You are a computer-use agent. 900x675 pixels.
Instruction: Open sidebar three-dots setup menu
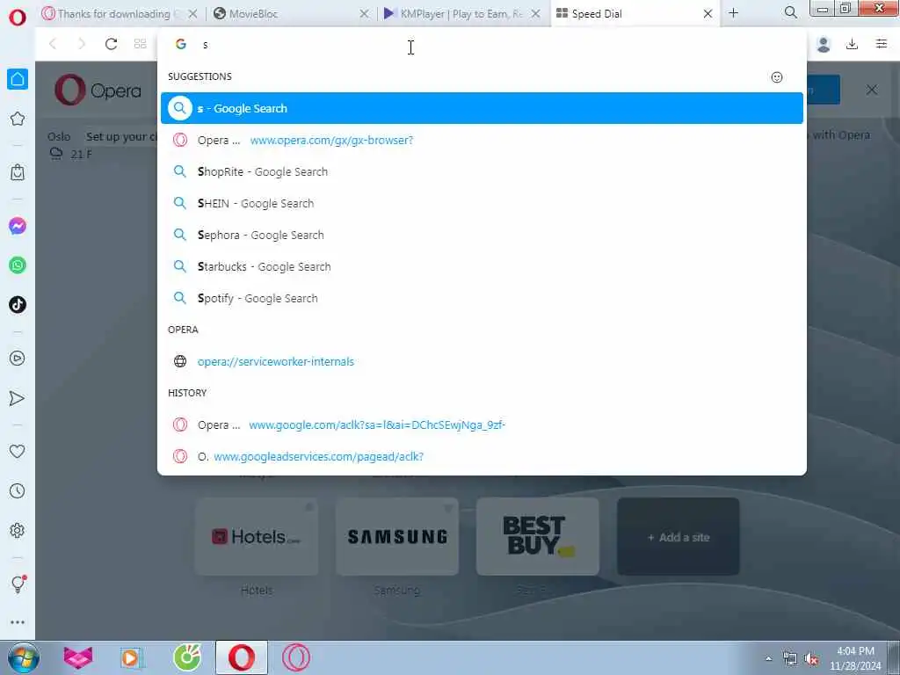(18, 622)
